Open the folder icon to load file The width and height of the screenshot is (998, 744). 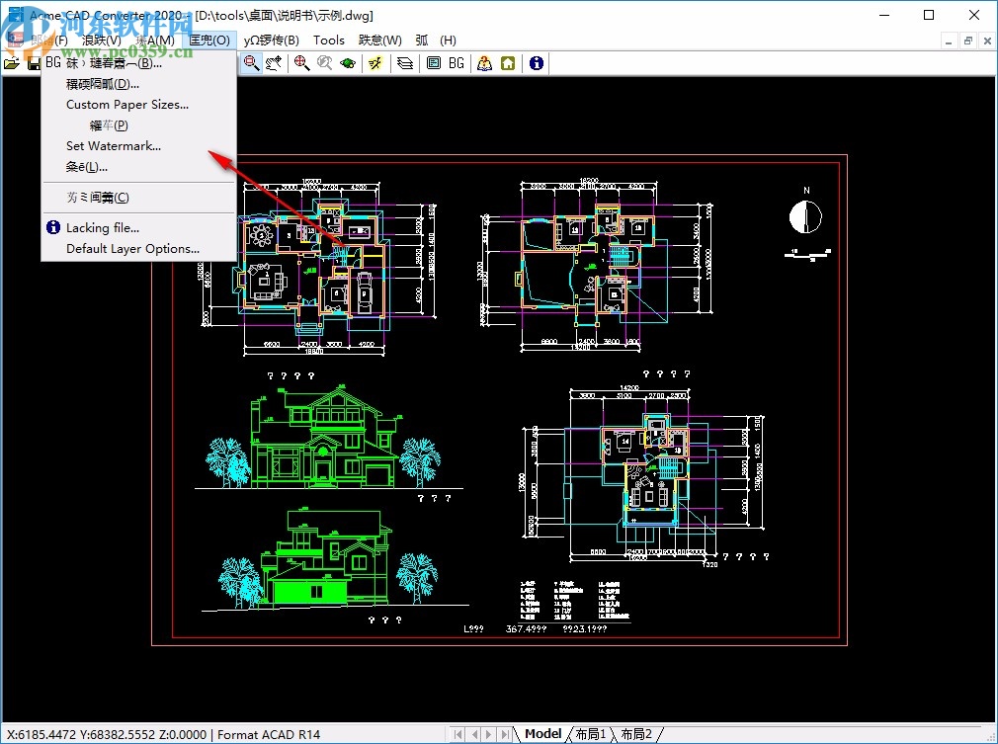[x=11, y=63]
